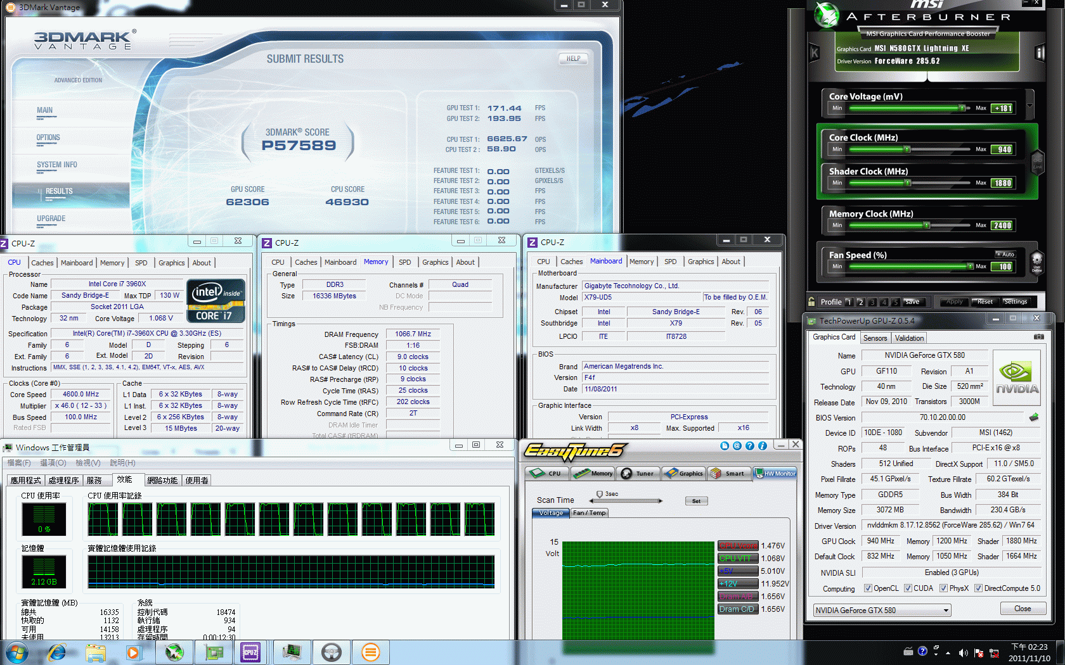This screenshot has height=665, width=1065.
Task: Switch to the Validation tab in GPU-Z
Action: coord(909,338)
